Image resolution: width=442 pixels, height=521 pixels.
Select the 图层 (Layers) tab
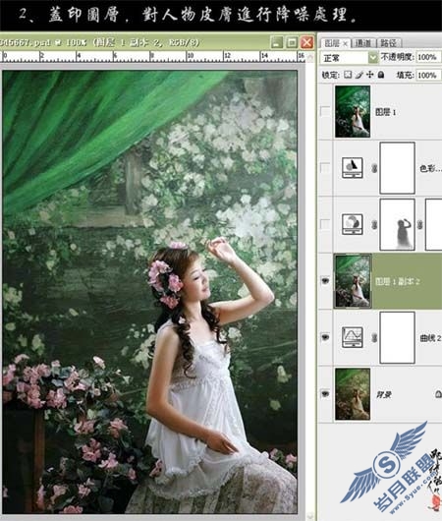(x=332, y=43)
